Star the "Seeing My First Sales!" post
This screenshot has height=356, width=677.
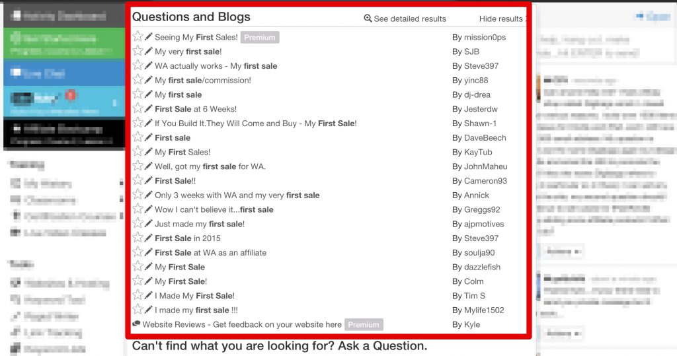tap(138, 36)
